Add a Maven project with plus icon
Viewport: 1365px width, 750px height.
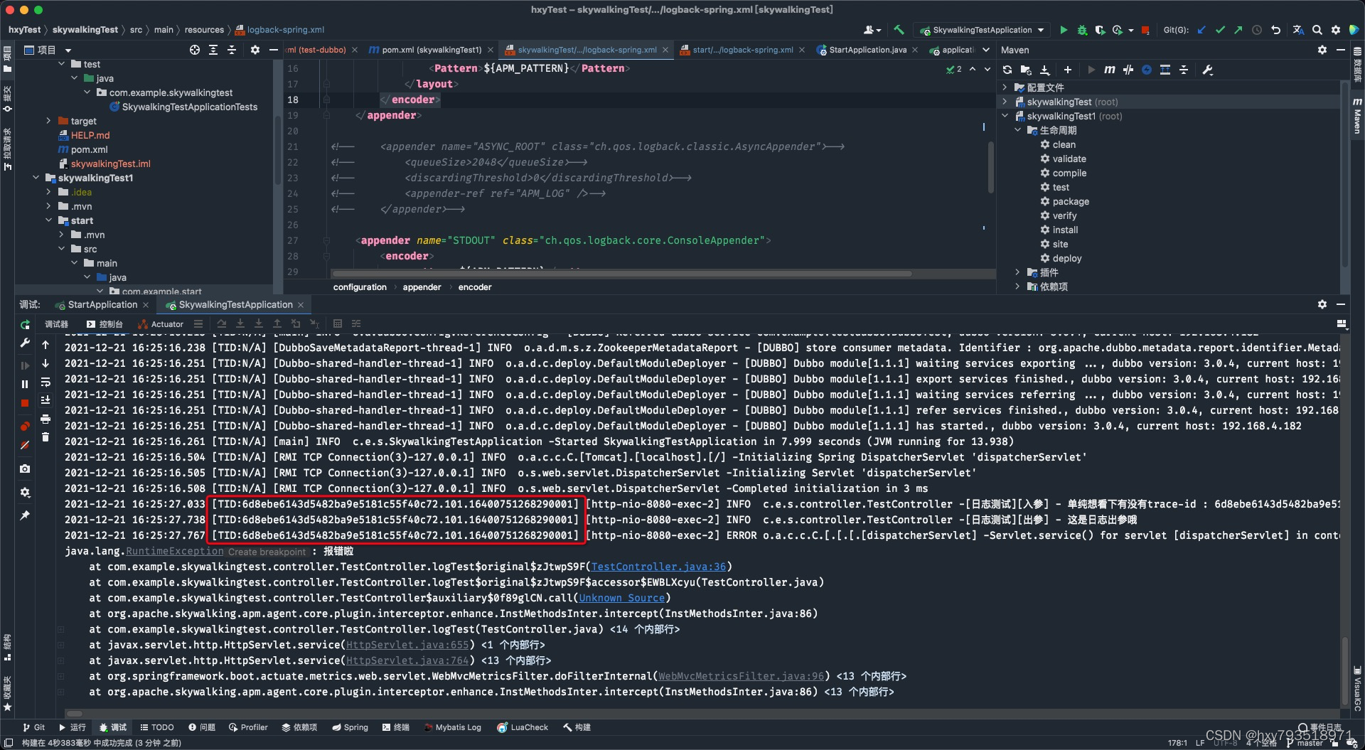1067,70
